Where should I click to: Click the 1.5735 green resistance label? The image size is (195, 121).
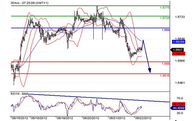point(165,18)
